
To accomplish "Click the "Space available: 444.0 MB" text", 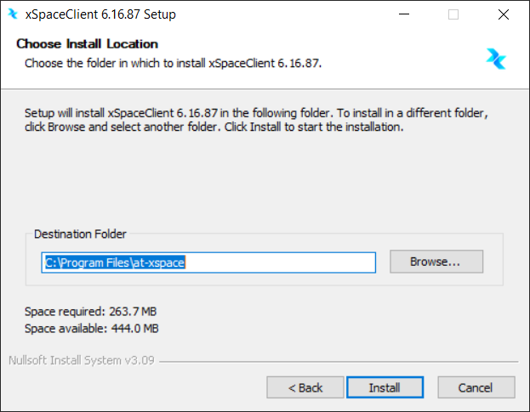I will coord(91,328).
